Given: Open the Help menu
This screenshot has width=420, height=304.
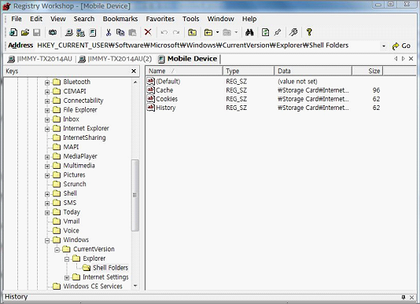Looking at the screenshot, I should click(249, 19).
